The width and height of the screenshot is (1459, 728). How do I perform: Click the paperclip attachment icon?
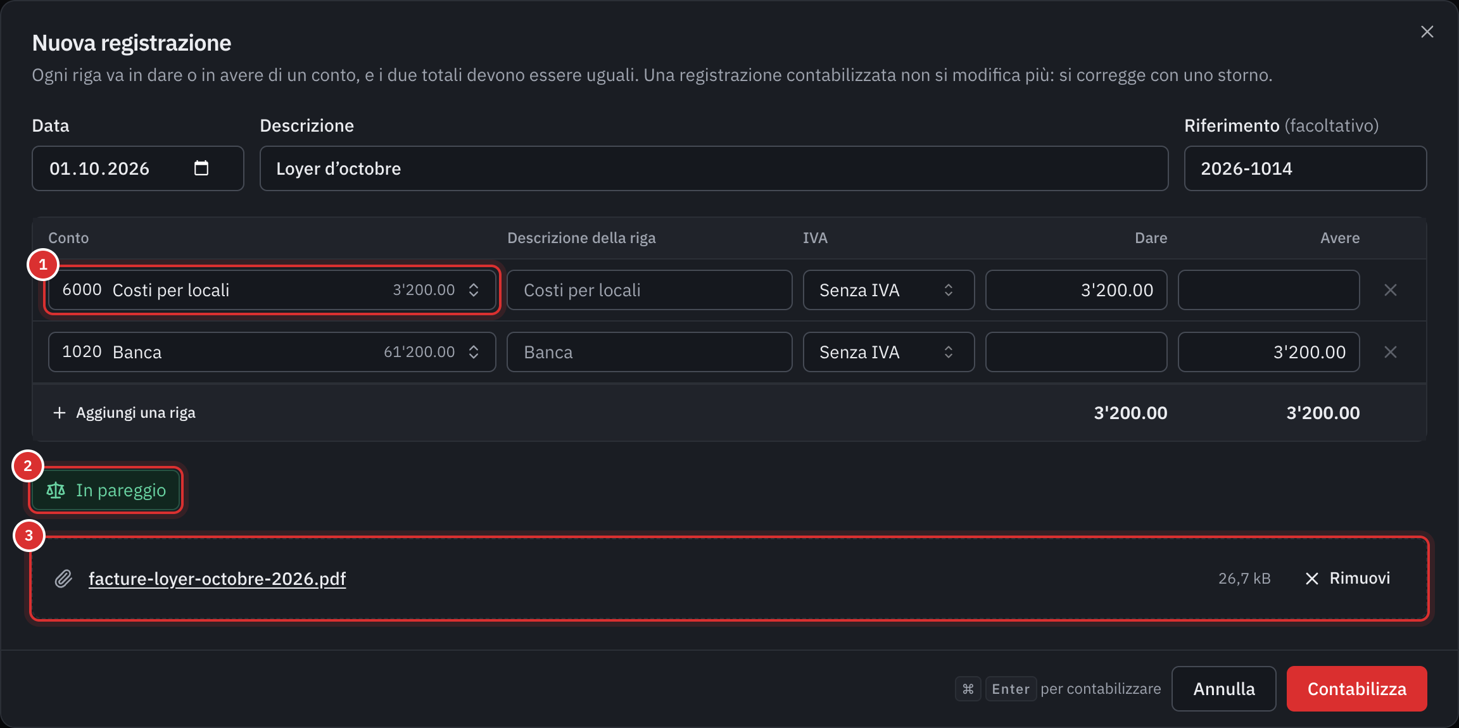[x=63, y=579]
